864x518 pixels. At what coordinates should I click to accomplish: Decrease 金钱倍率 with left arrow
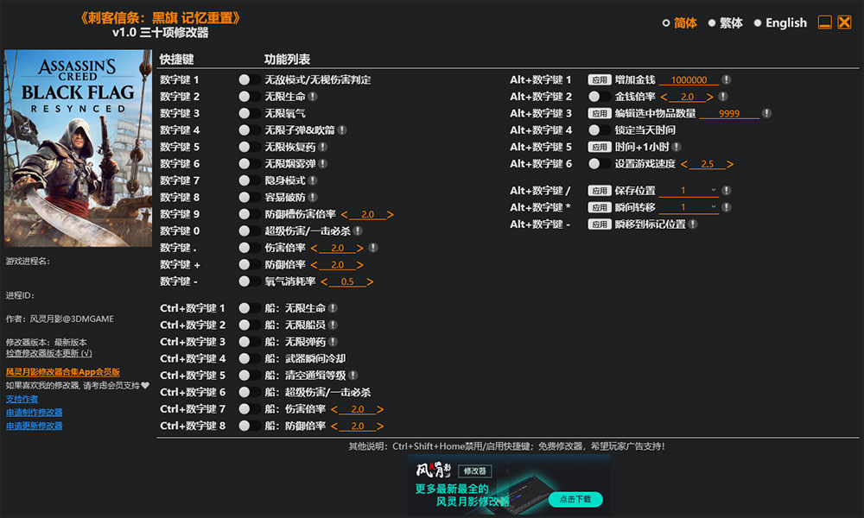[664, 97]
